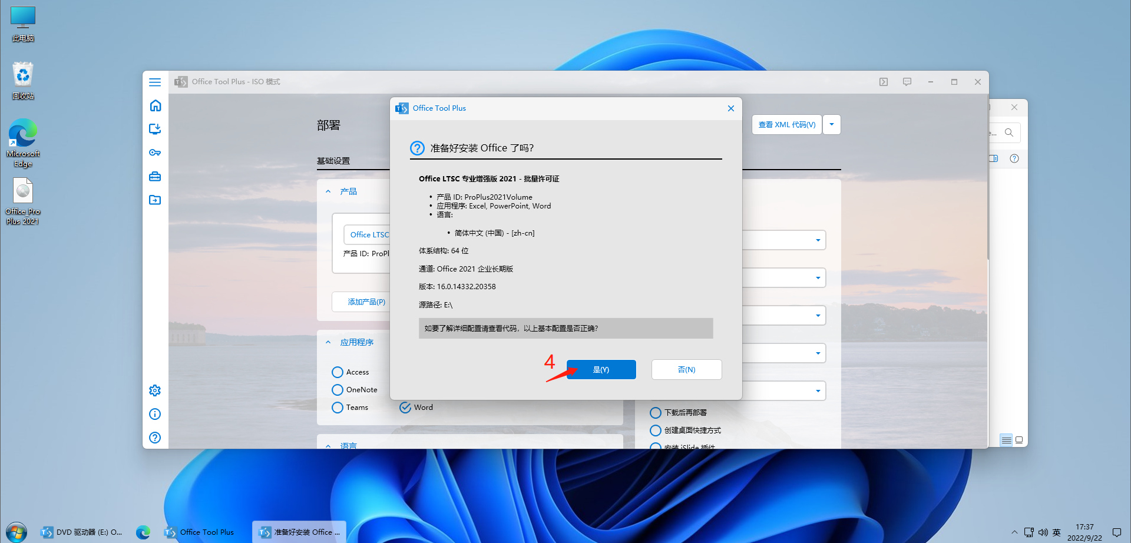Open the first dropdown in the right settings panel
The image size is (1131, 543).
click(818, 240)
